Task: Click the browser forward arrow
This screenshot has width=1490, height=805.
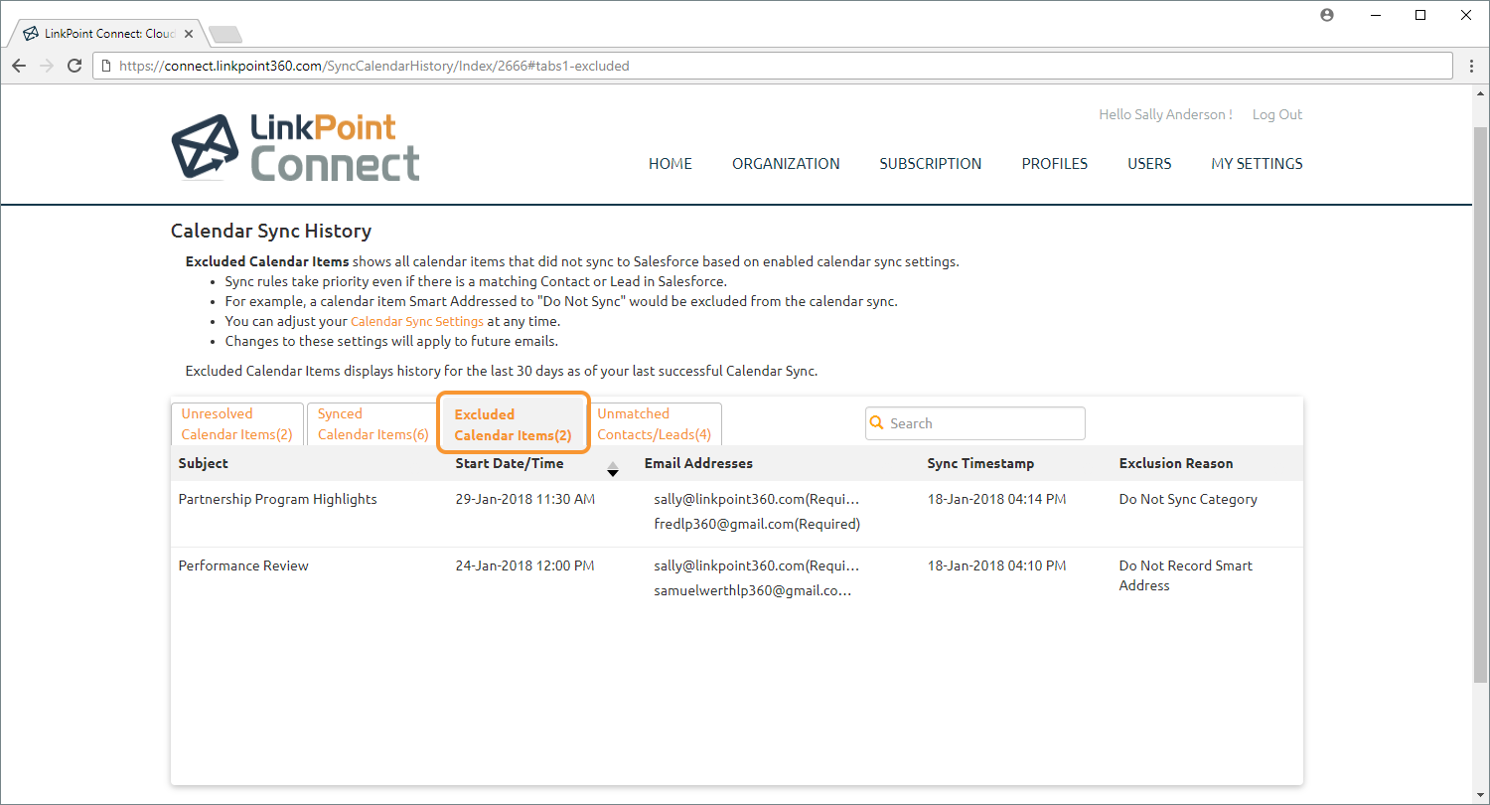Action: pyautogui.click(x=46, y=66)
